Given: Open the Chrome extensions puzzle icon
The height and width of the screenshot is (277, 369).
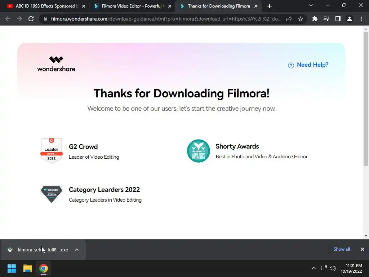Looking at the screenshot, I should point(315,19).
